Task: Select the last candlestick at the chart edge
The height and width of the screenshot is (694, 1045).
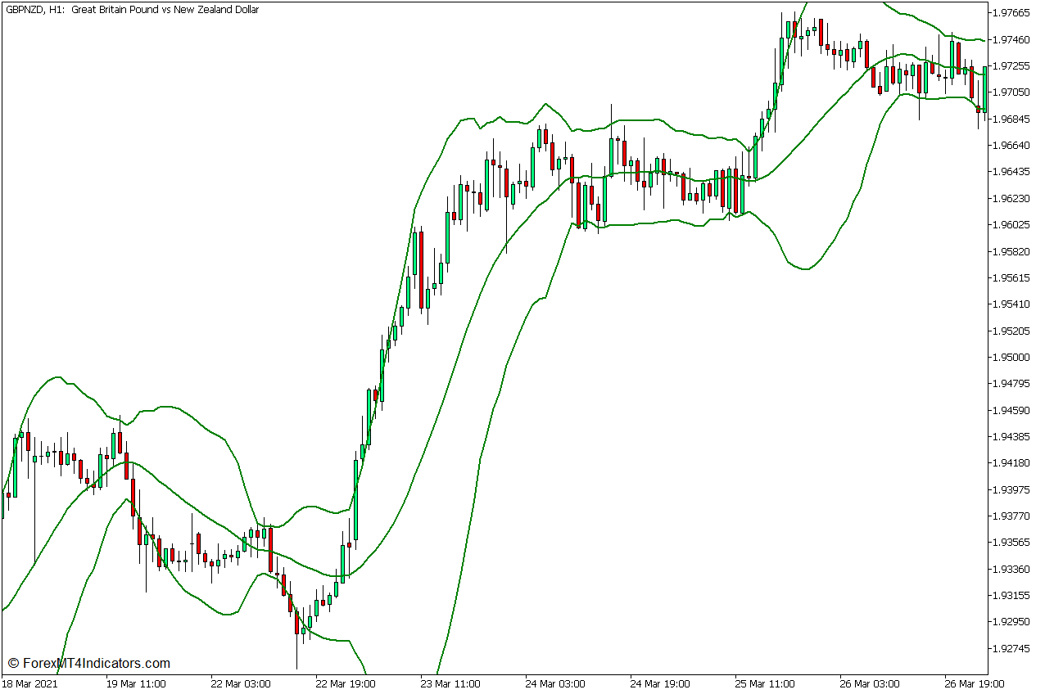Action: coord(984,90)
